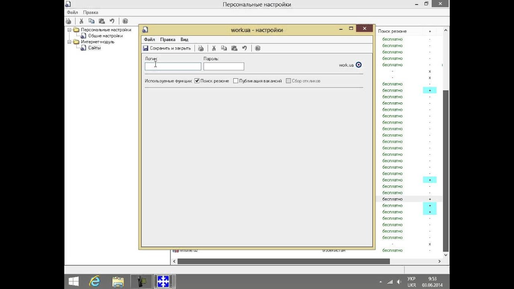
Task: Click the vertical scrollbar down arrow
Action: point(446,255)
